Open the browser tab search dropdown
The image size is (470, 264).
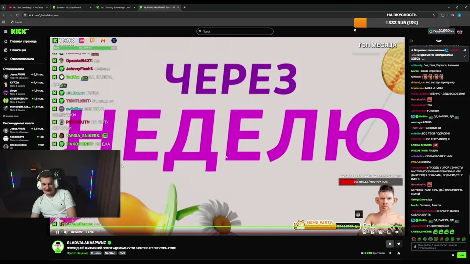3,7
